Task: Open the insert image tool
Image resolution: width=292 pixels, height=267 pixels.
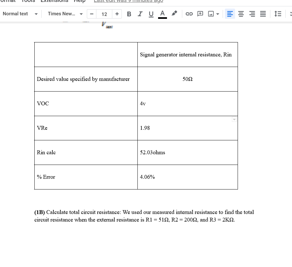Action: [x=210, y=14]
